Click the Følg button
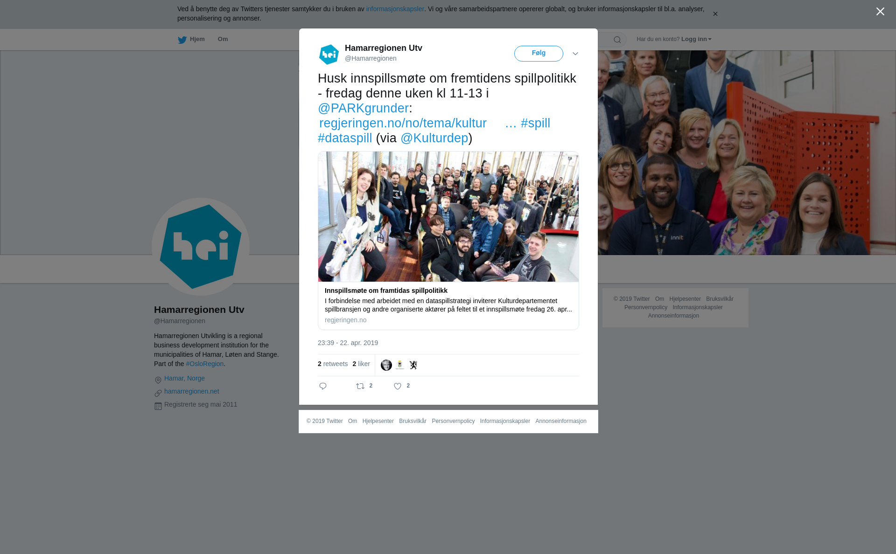The width and height of the screenshot is (896, 554). coord(539,53)
